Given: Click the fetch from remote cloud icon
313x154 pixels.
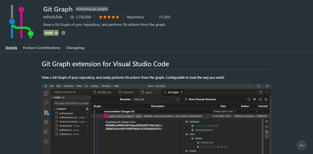Looking at the screenshot, I should [x=260, y=99].
